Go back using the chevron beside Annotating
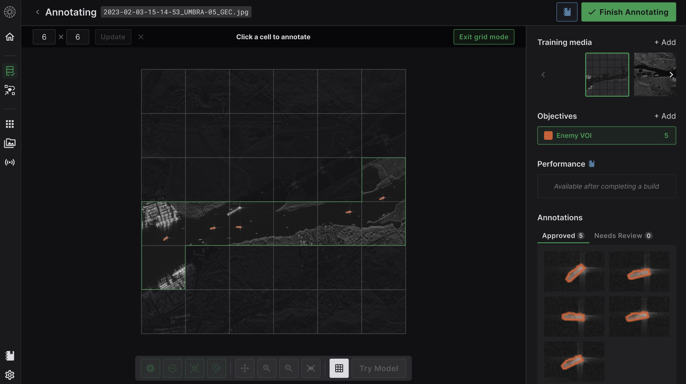The height and width of the screenshot is (384, 686). click(38, 12)
